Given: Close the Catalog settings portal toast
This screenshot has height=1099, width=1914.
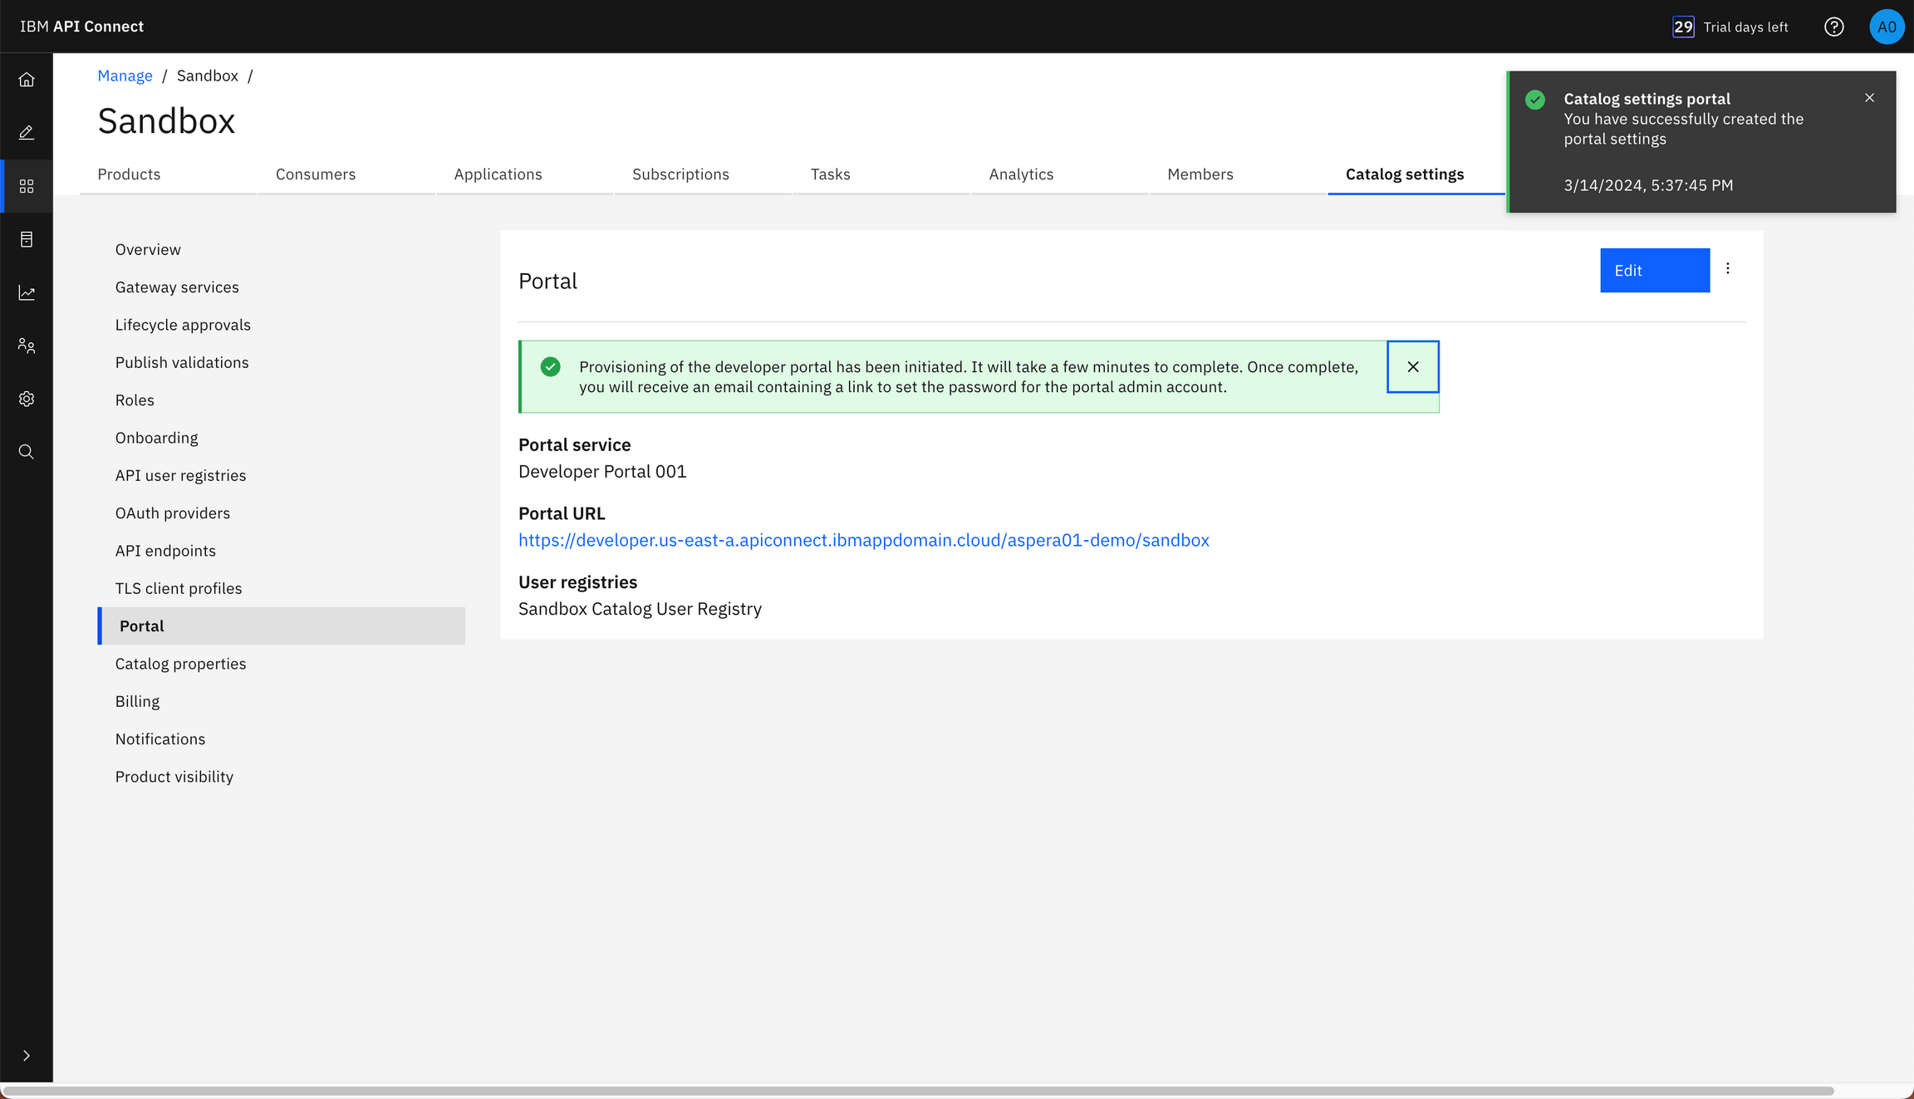Looking at the screenshot, I should coord(1869,98).
